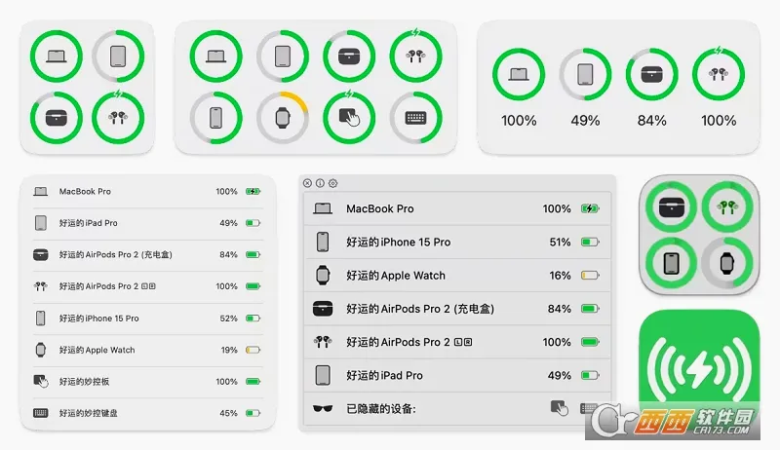This screenshot has height=450, width=780.
Task: Click keyboard icon in list widget's 妙控键盘 row
Action: [x=41, y=413]
